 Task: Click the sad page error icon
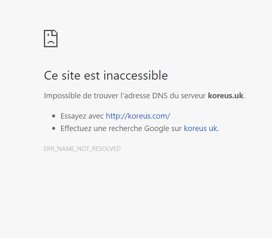(51, 39)
